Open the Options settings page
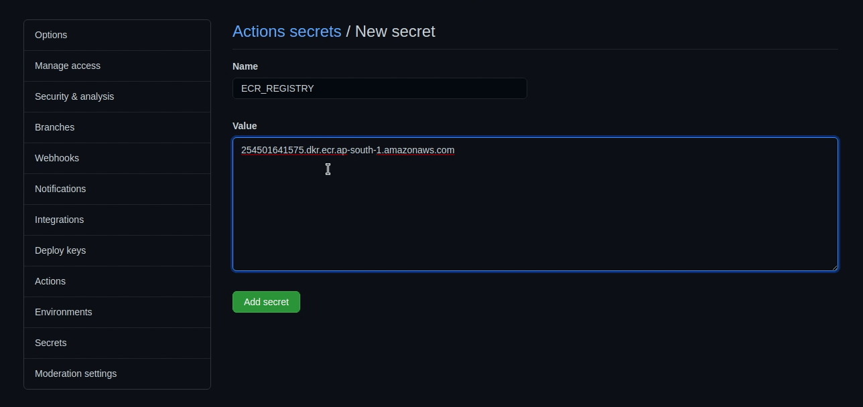Viewport: 863px width, 407px height. click(51, 35)
